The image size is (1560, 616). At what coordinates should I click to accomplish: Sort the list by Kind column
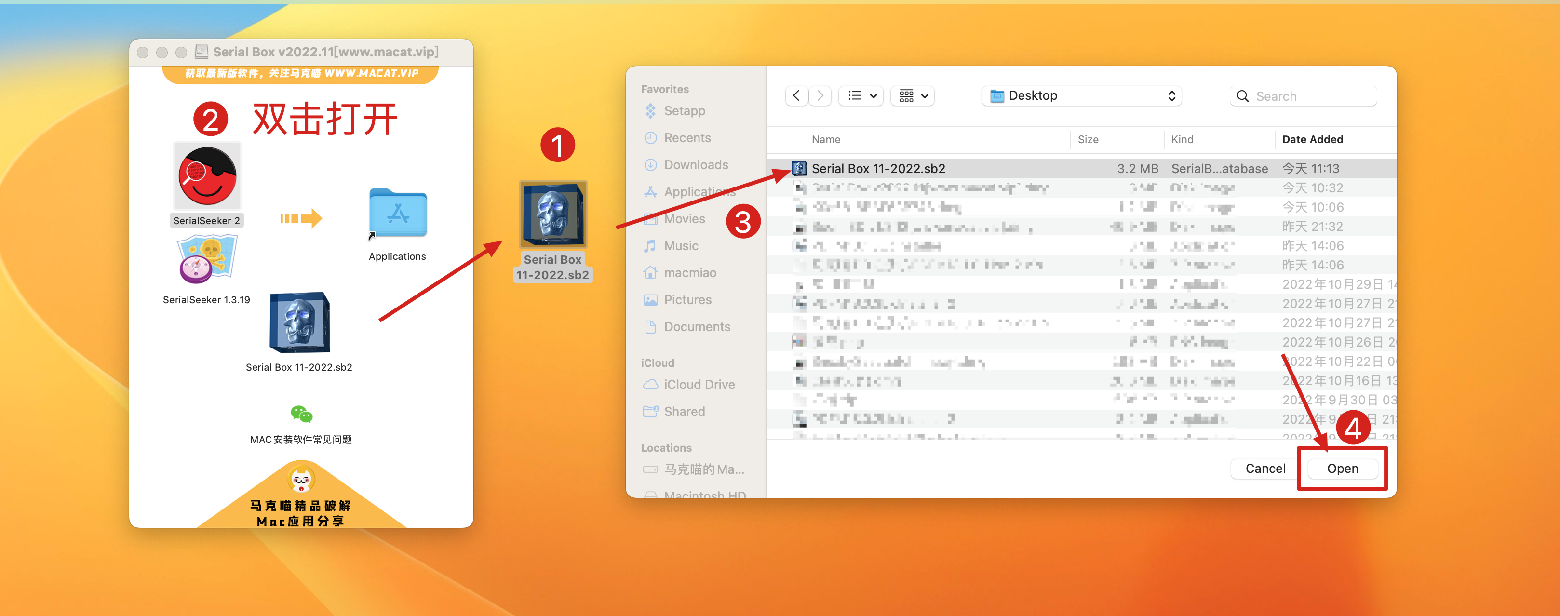coord(1182,140)
